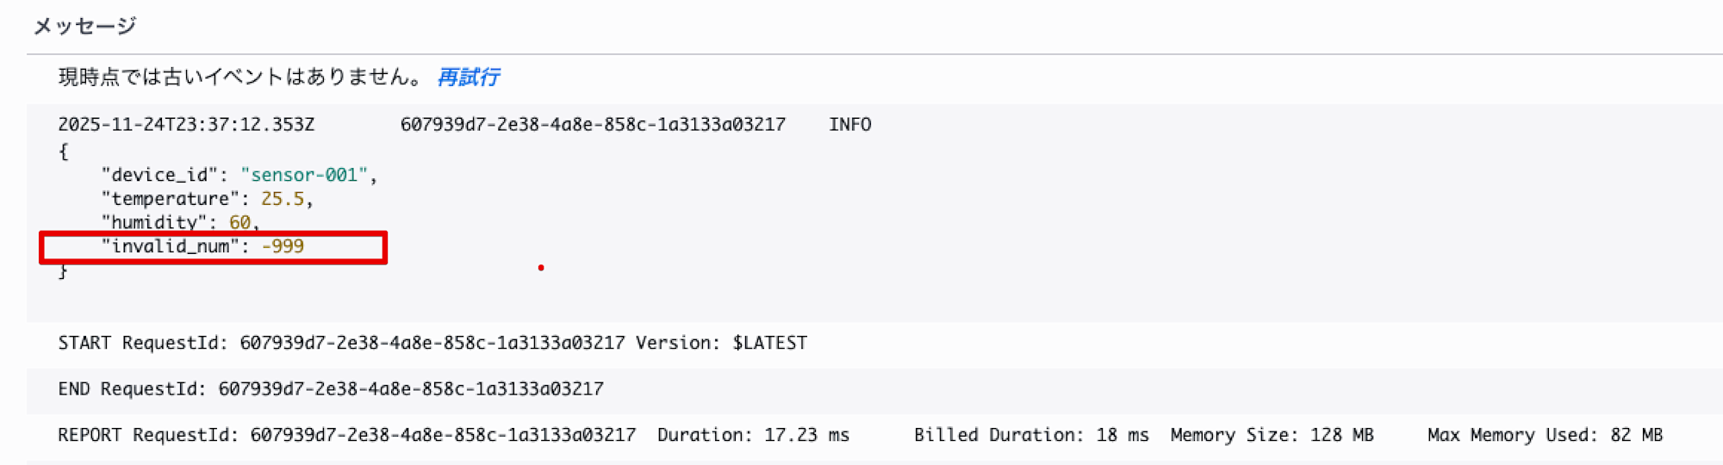The height and width of the screenshot is (465, 1723).
Task: Click the INFO log level label
Action: tap(849, 125)
